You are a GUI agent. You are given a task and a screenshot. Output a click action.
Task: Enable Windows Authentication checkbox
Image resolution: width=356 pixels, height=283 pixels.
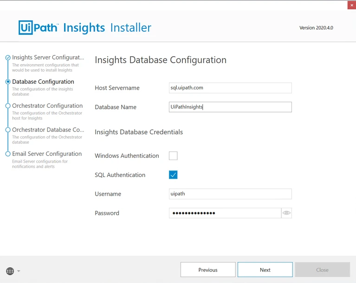click(x=173, y=156)
